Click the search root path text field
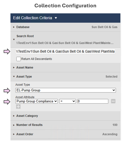This screenshot has height=143, width=125. click(x=65, y=51)
